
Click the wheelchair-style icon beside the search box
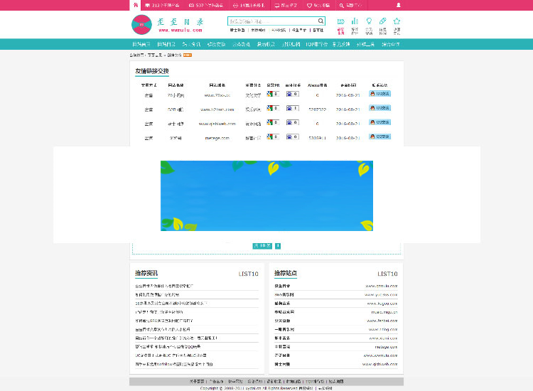[340, 21]
